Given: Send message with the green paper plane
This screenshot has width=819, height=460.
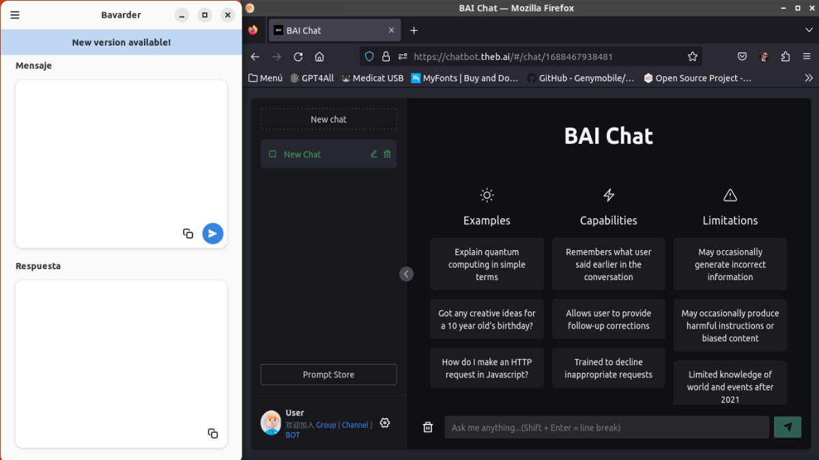Looking at the screenshot, I should point(788,427).
